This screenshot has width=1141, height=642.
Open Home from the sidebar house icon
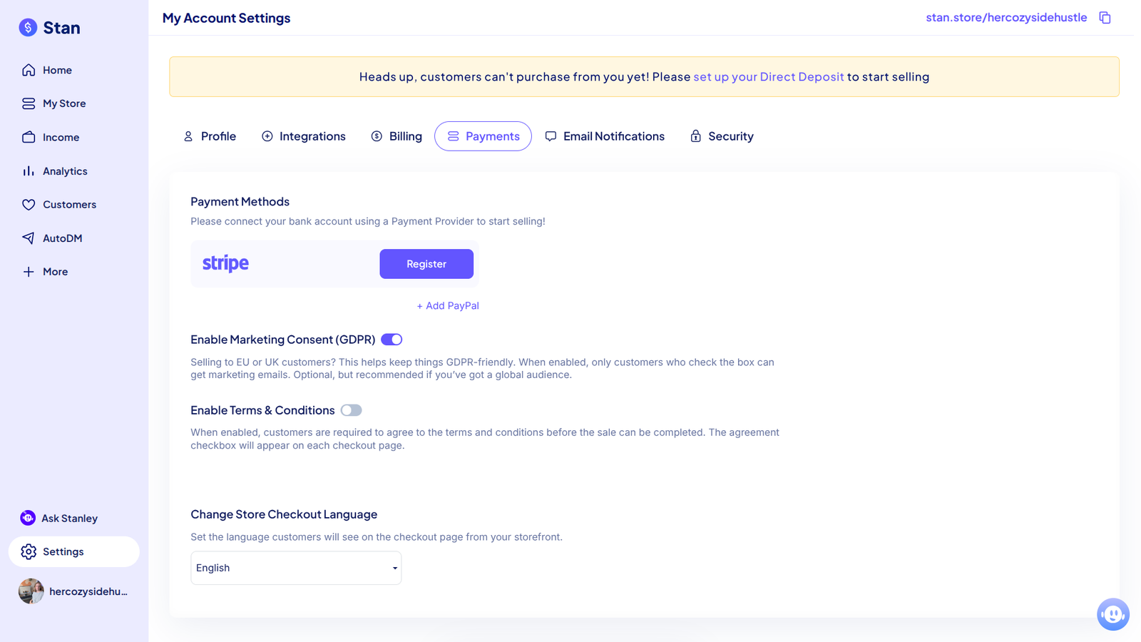point(29,70)
